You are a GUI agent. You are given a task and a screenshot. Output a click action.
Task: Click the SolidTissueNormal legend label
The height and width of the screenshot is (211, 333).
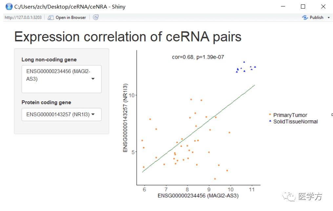pyautogui.click(x=295, y=121)
